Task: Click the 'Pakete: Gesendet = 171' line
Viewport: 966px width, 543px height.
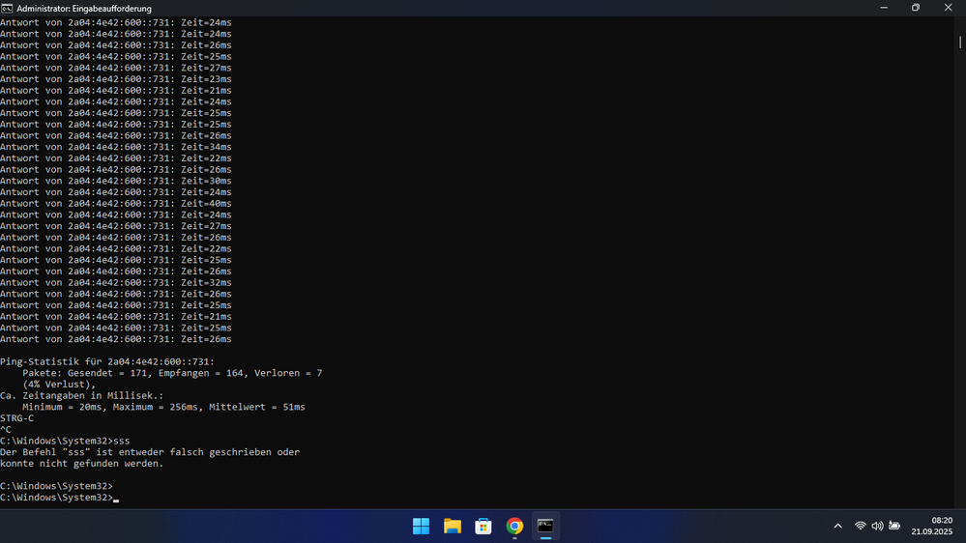Action: (x=172, y=373)
